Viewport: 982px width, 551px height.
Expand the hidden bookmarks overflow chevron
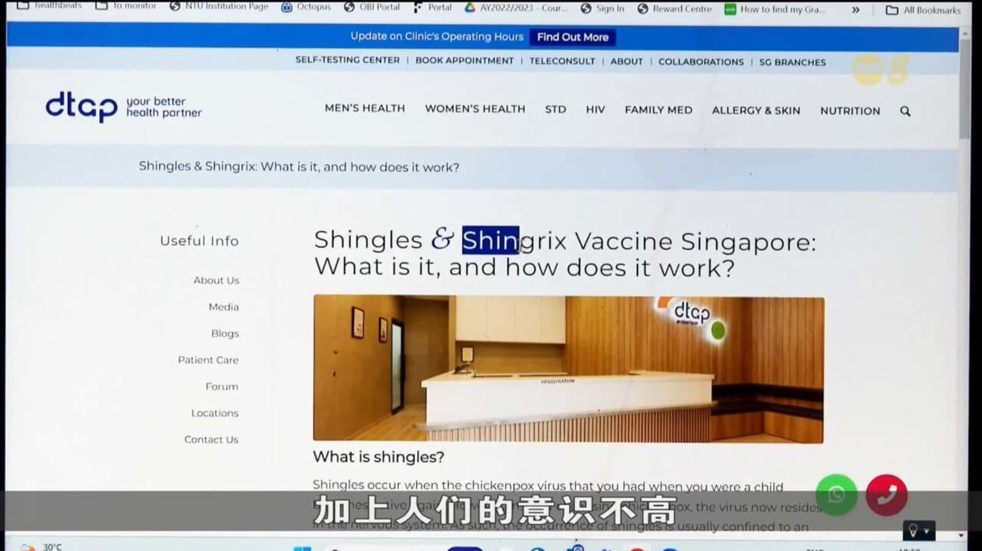point(856,10)
